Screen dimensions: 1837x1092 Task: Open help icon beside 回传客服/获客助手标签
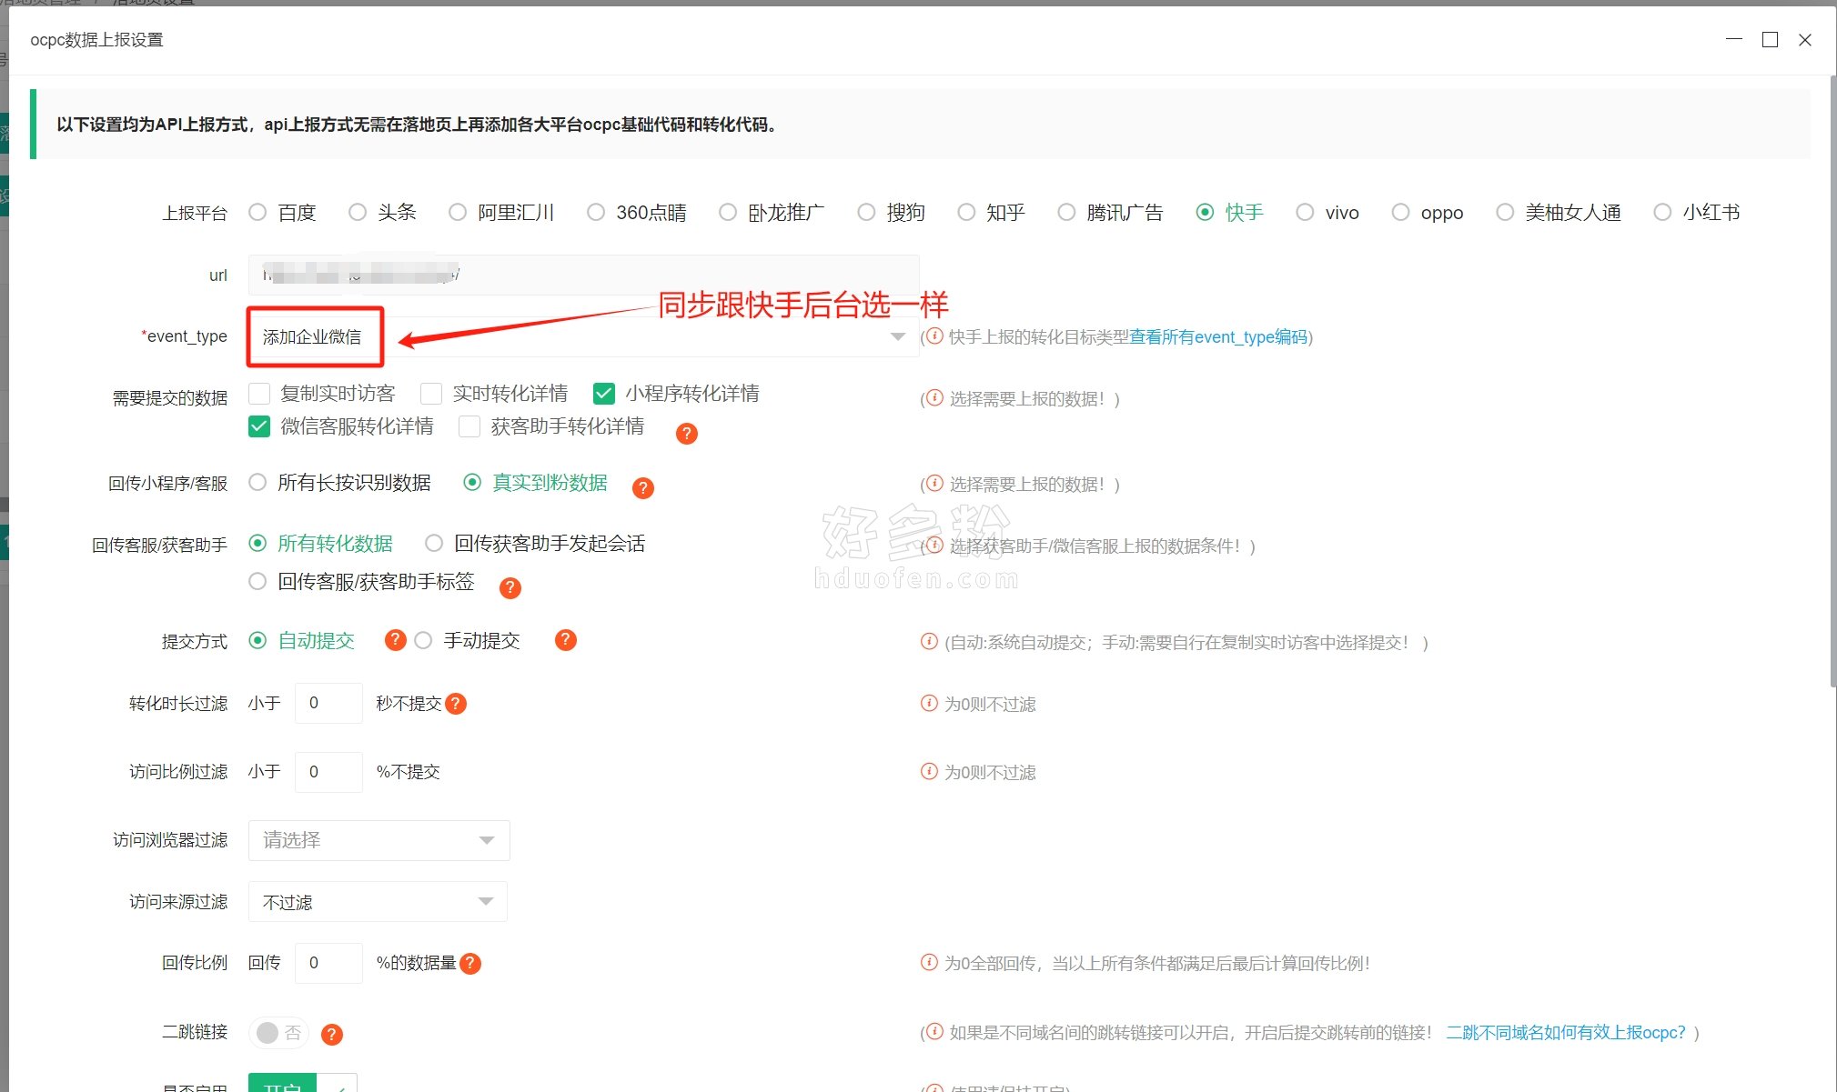point(510,588)
